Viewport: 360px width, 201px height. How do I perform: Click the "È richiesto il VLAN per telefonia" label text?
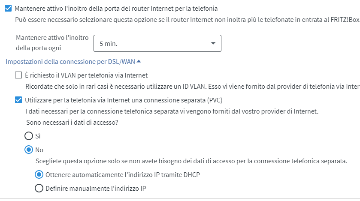(86, 75)
